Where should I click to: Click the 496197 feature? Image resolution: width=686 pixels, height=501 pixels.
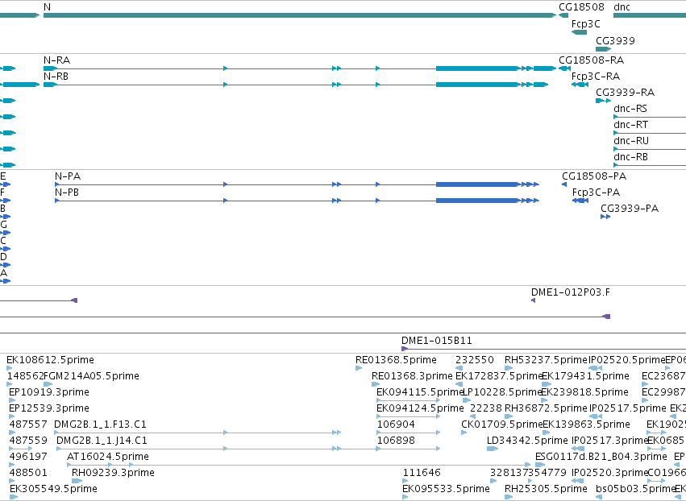(12, 465)
